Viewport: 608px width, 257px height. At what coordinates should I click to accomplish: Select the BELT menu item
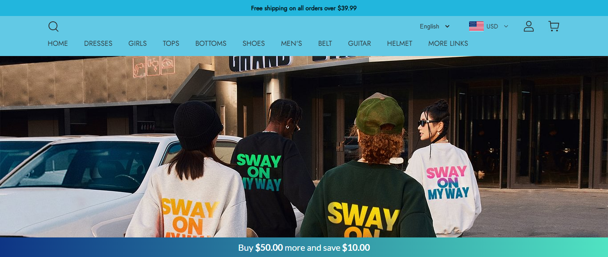(x=325, y=44)
